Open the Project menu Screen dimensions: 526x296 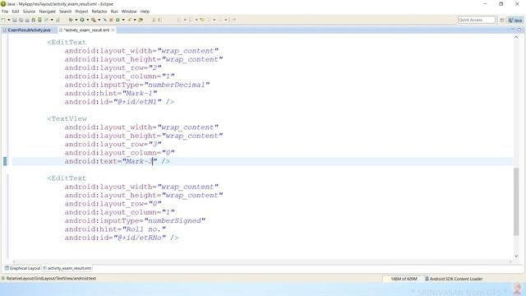(x=81, y=12)
